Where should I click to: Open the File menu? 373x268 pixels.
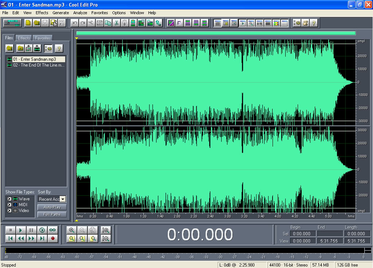click(x=5, y=13)
